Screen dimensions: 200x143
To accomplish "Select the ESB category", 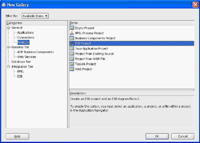I will click(x=20, y=76).
